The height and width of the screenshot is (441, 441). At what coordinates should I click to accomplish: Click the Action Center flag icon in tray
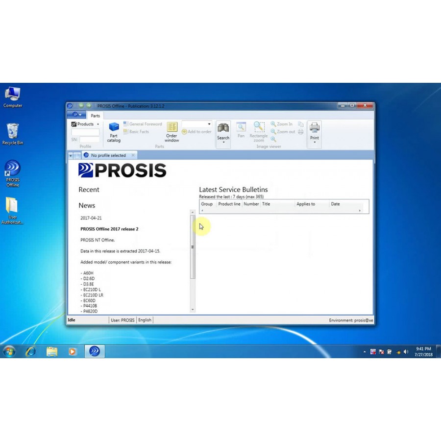(381, 352)
